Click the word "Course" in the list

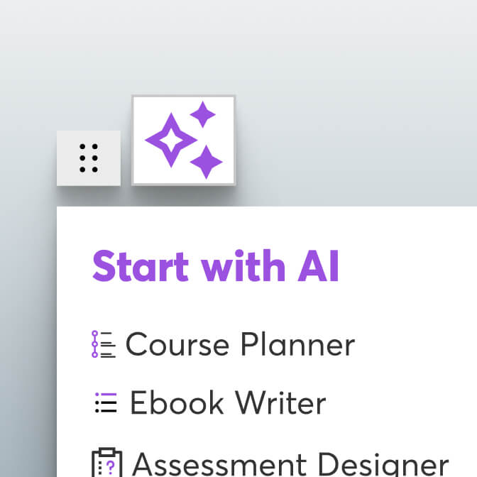[x=178, y=345]
